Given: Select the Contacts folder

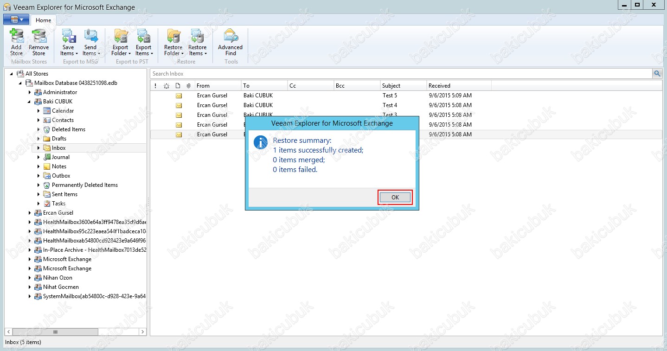Looking at the screenshot, I should 63,120.
